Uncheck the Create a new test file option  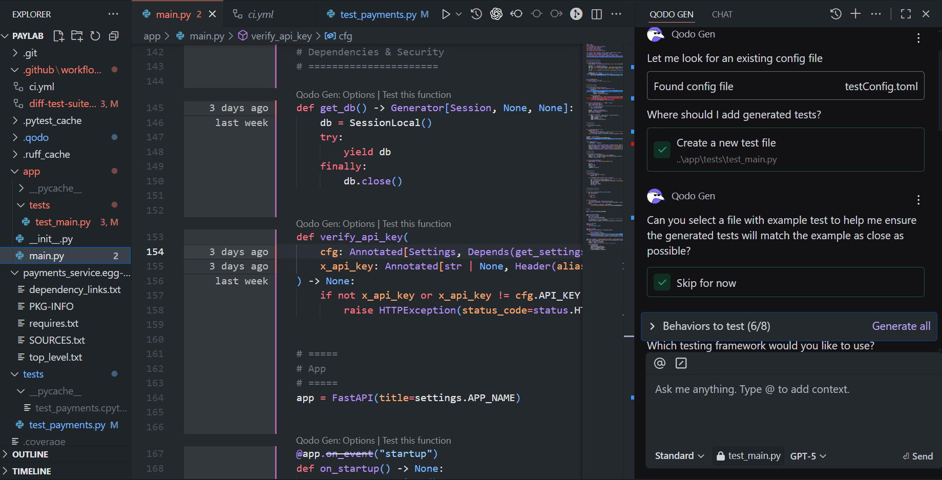(x=662, y=150)
